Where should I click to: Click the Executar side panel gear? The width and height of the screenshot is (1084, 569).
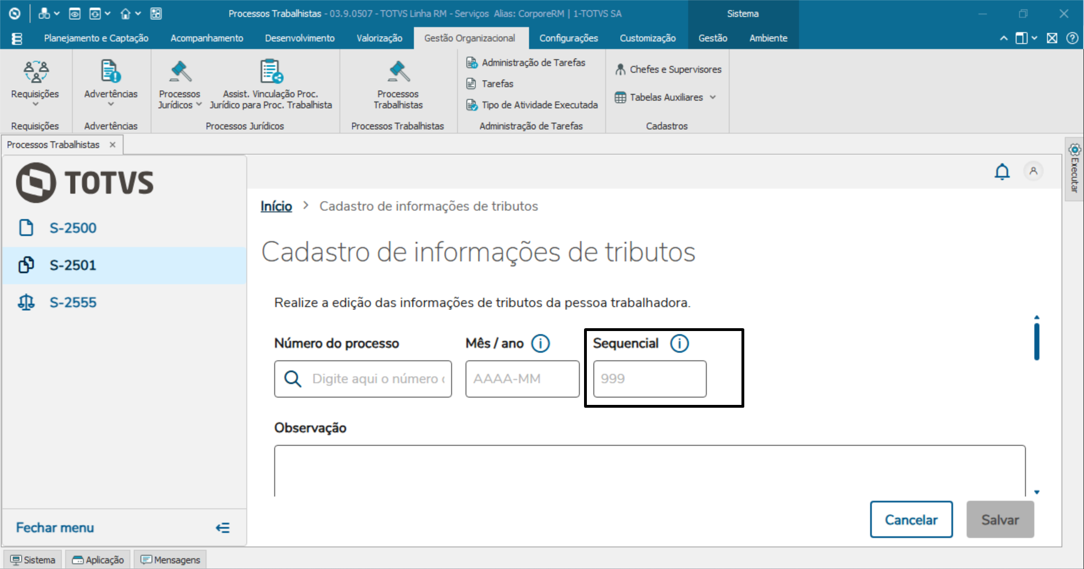click(x=1075, y=149)
